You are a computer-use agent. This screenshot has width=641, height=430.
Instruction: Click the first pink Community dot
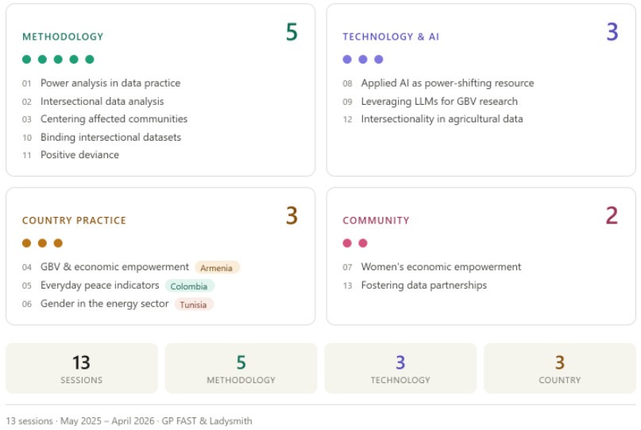pyautogui.click(x=347, y=243)
